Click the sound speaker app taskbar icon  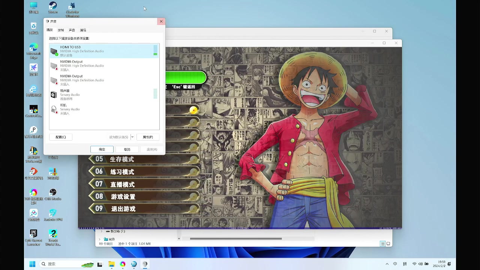[x=145, y=264]
